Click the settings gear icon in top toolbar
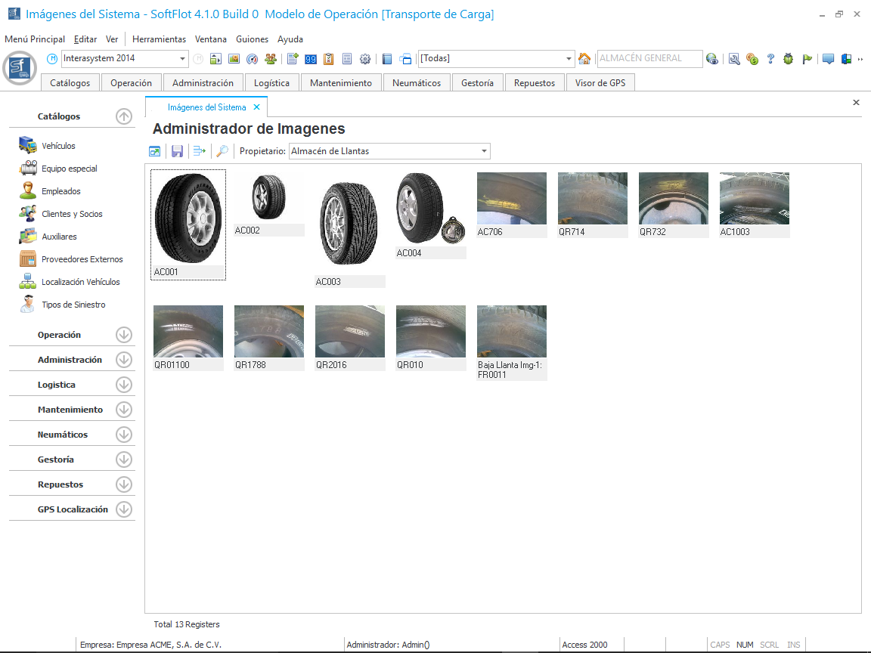The width and height of the screenshot is (871, 653). [x=365, y=59]
